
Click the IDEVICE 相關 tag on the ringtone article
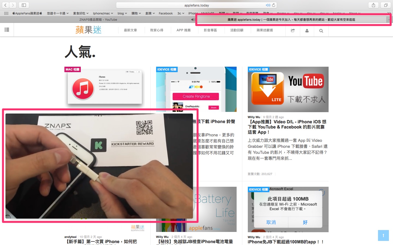[x=167, y=69]
